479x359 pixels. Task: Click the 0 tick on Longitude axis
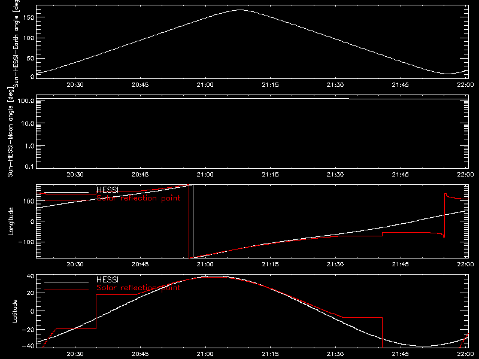pyautogui.click(x=32, y=221)
